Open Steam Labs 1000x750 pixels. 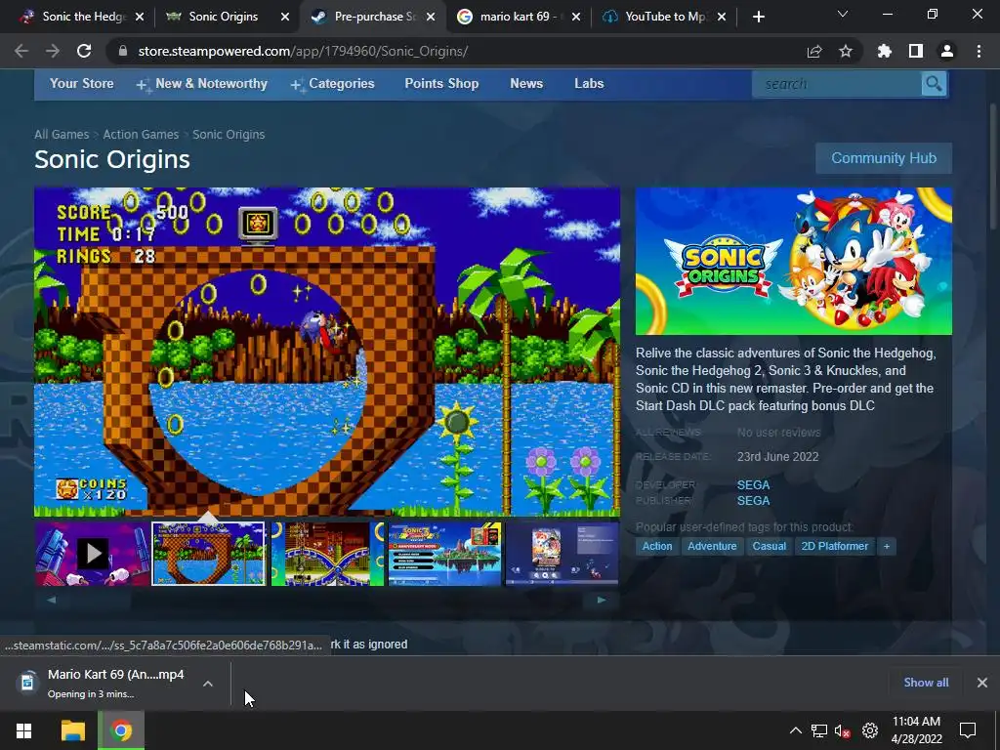[589, 84]
